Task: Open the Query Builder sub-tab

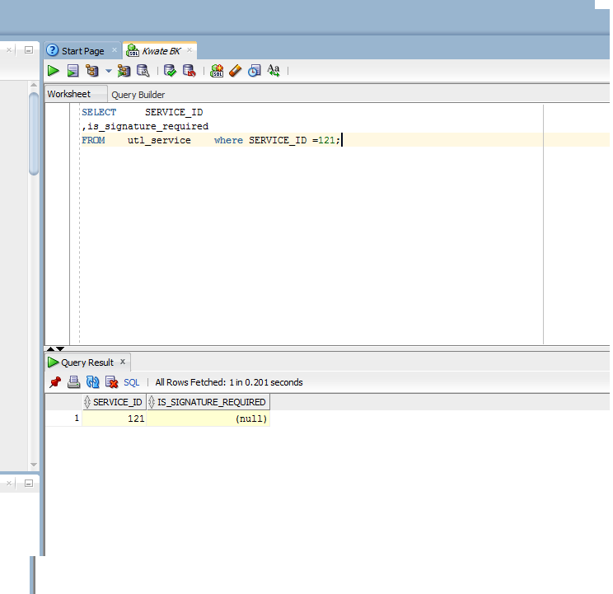Action: [138, 95]
